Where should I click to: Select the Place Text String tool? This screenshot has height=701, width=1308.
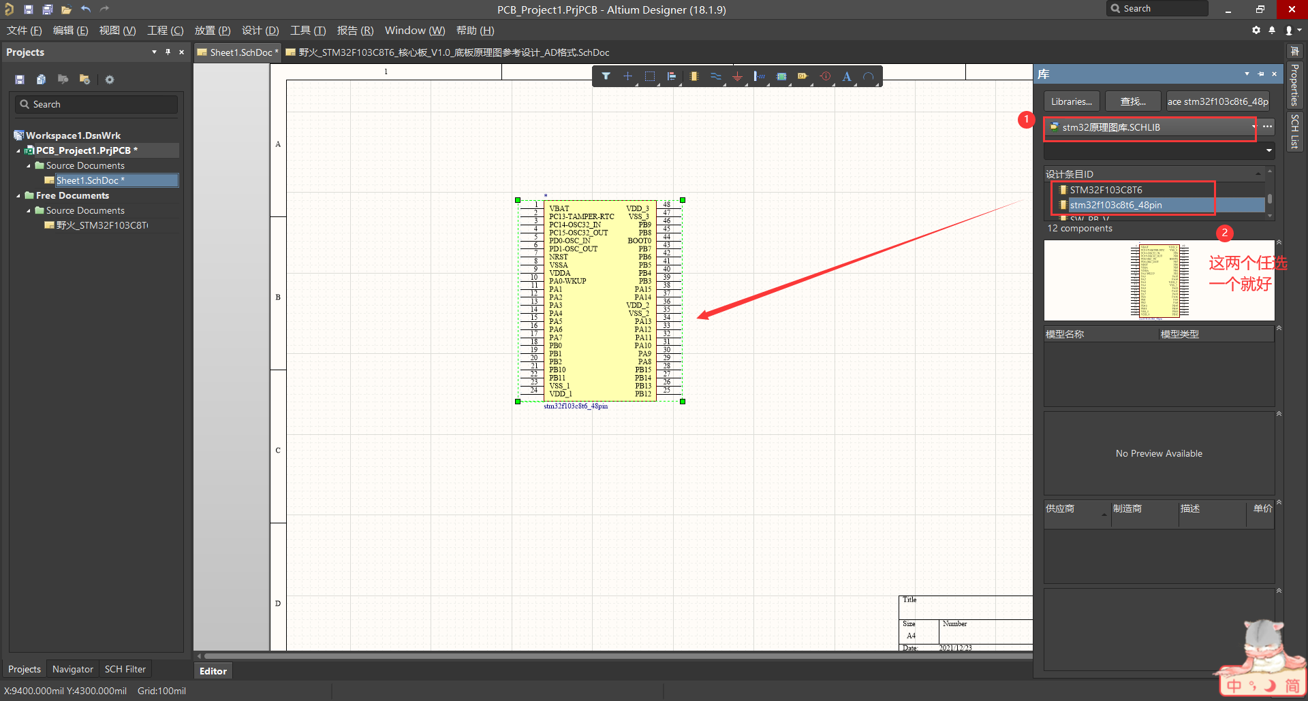point(847,76)
